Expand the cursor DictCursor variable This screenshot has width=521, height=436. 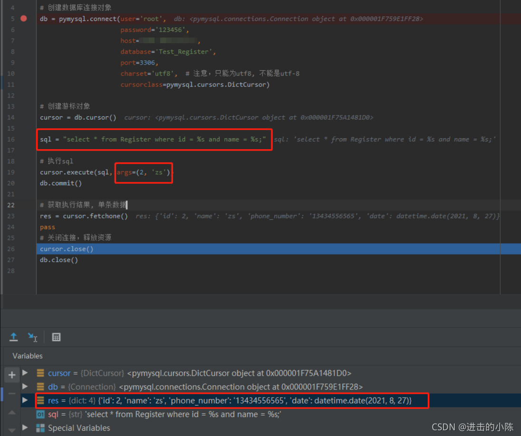click(x=25, y=373)
